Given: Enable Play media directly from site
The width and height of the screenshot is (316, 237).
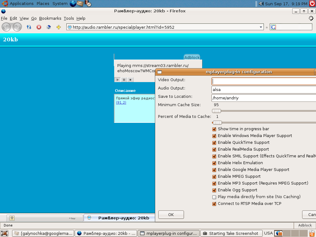Looking at the screenshot, I should pyautogui.click(x=214, y=197).
